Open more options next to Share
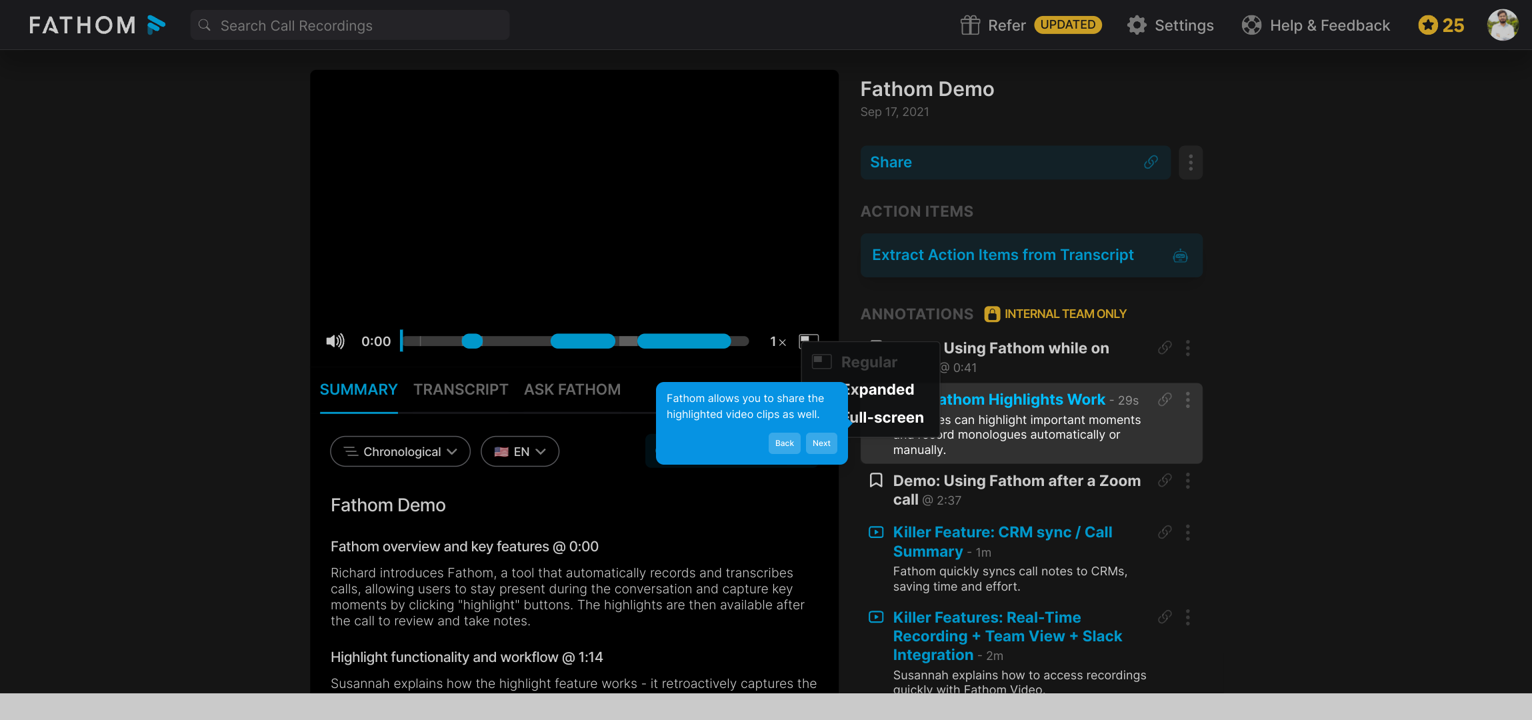Image resolution: width=1532 pixels, height=720 pixels. (1191, 163)
